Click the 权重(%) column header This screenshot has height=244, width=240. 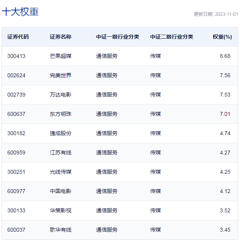pos(222,37)
